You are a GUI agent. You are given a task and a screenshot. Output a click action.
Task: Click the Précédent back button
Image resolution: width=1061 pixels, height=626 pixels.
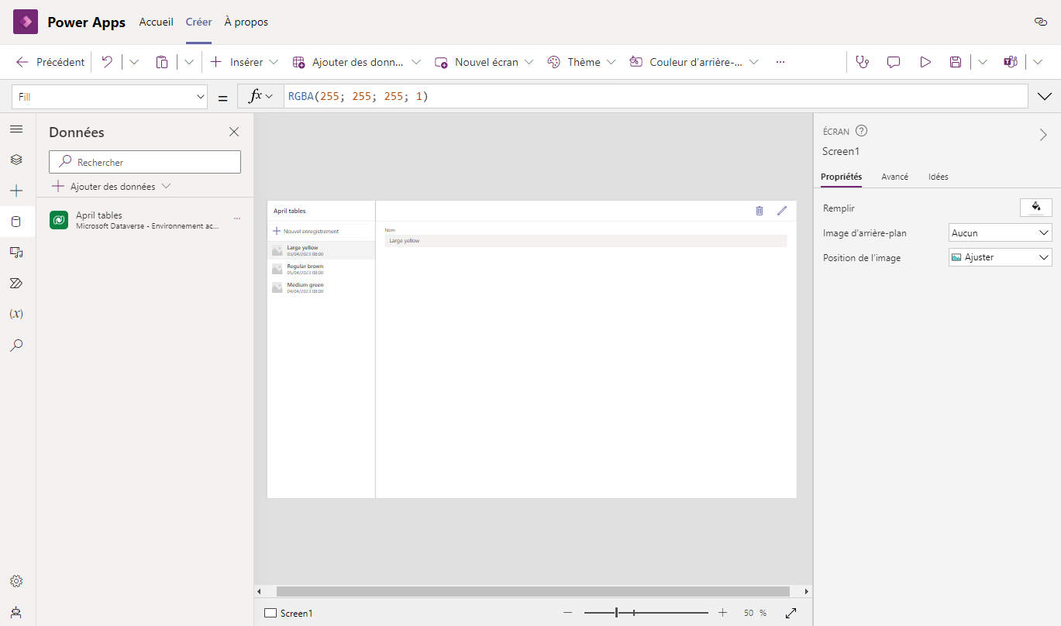point(50,62)
